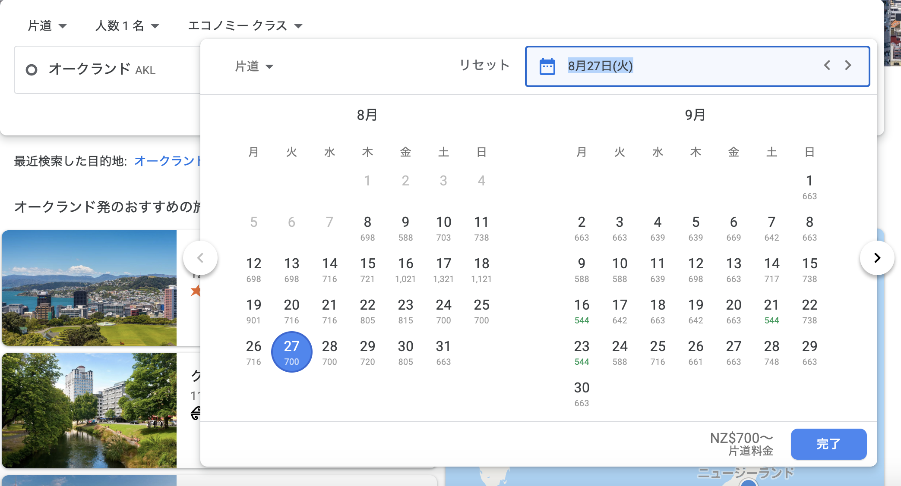901x486 pixels.
Task: Go to next day using right chevron
Action: (848, 66)
